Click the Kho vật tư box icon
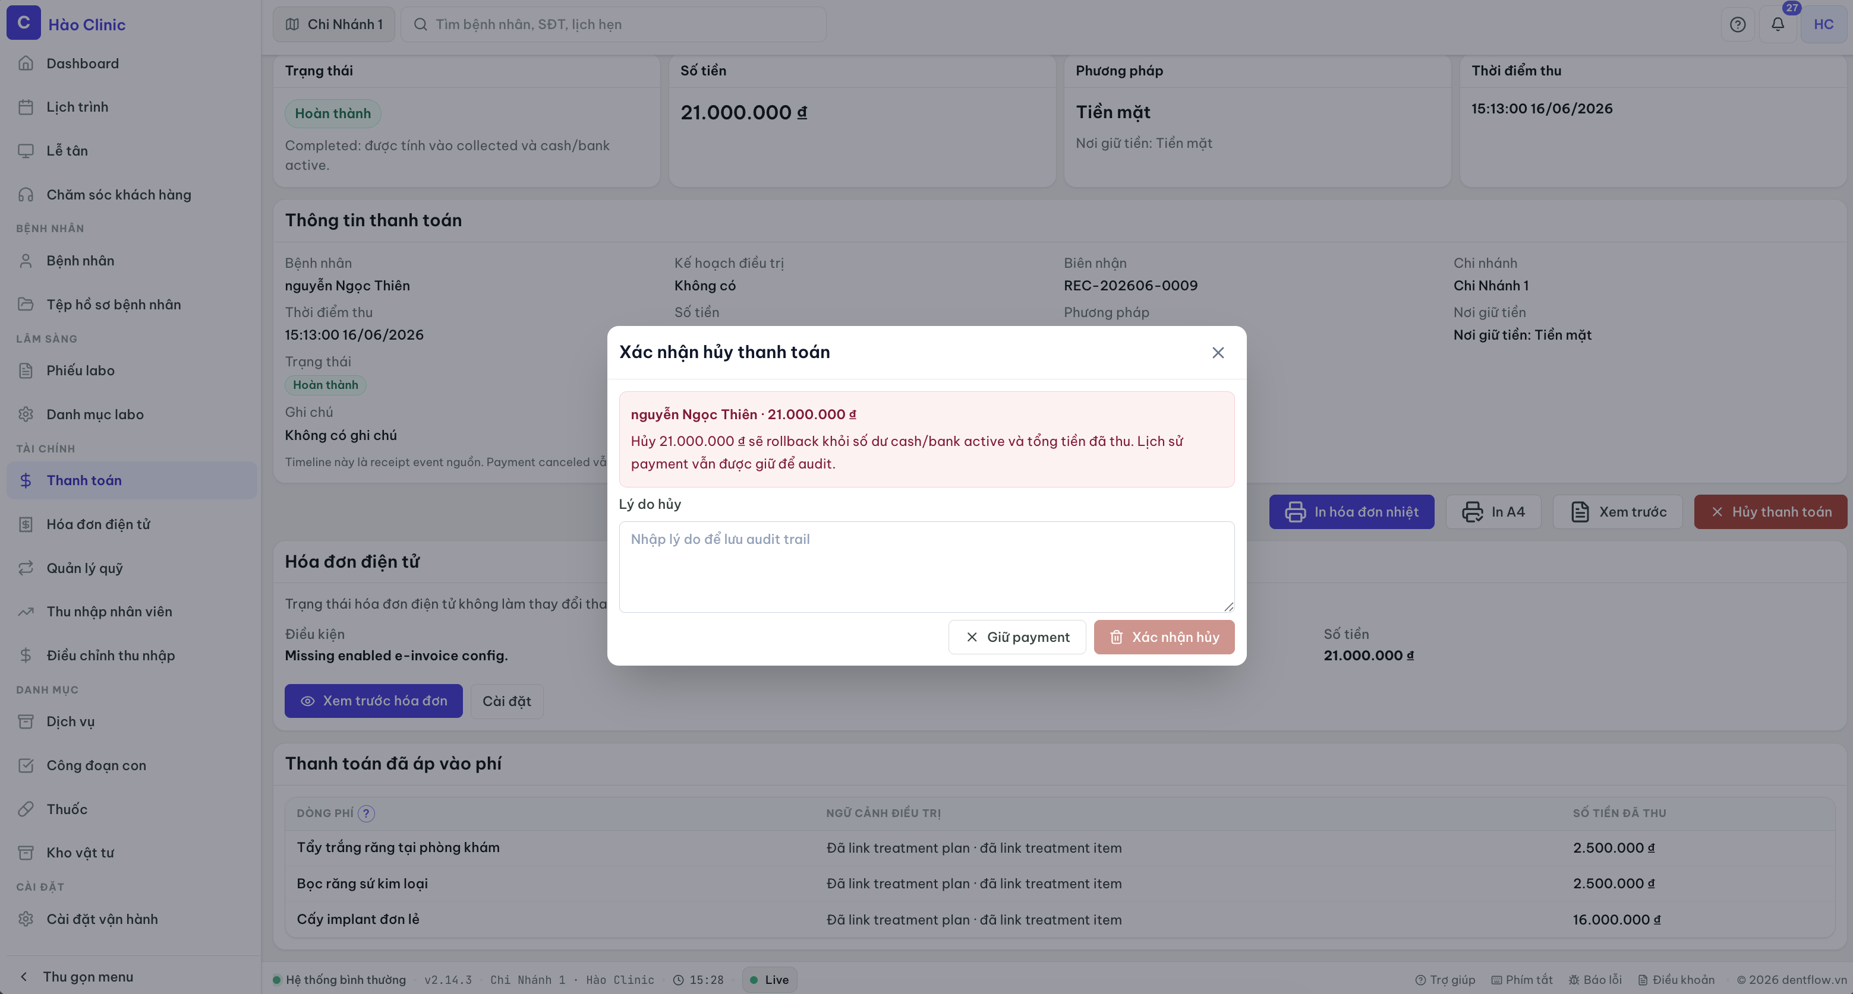This screenshot has width=1853, height=994. pos(26,853)
